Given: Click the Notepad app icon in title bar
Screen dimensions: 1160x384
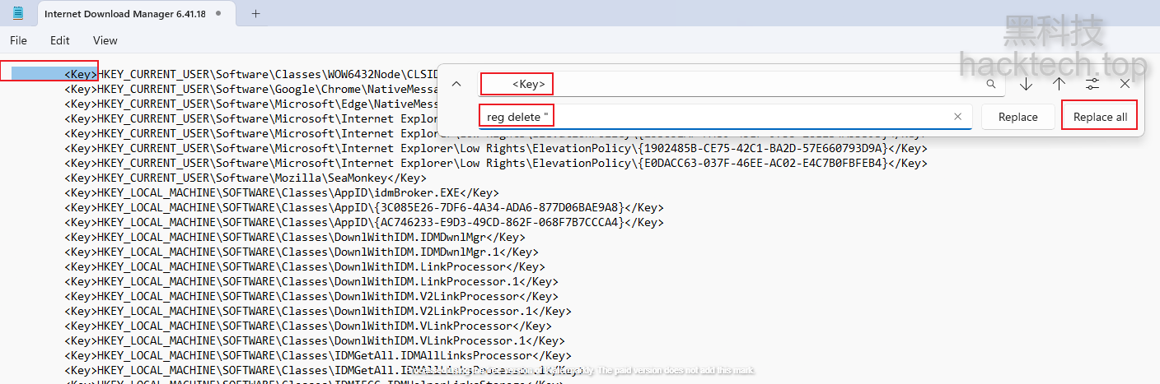Looking at the screenshot, I should pos(18,13).
